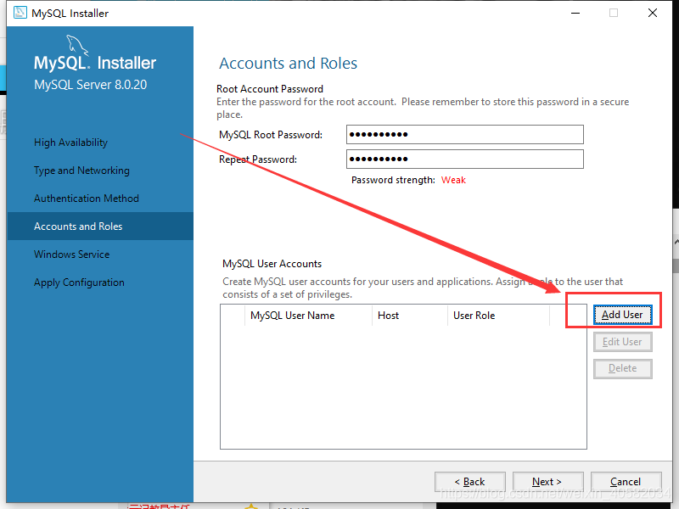Click the Delete user button

tap(622, 368)
